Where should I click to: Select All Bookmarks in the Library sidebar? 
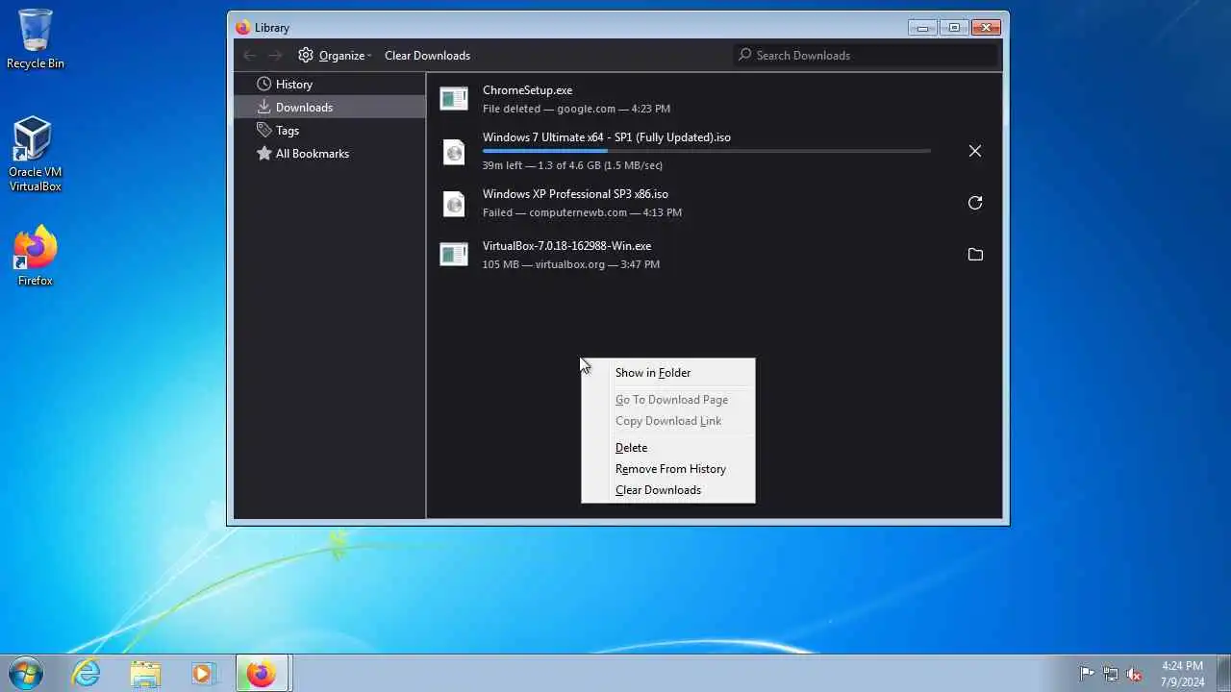[x=330, y=153]
